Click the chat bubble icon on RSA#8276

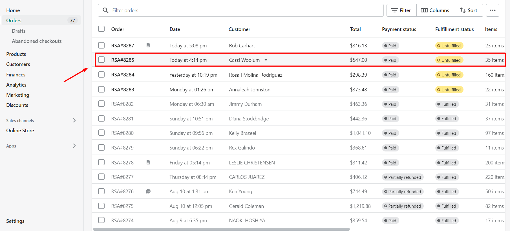click(148, 192)
